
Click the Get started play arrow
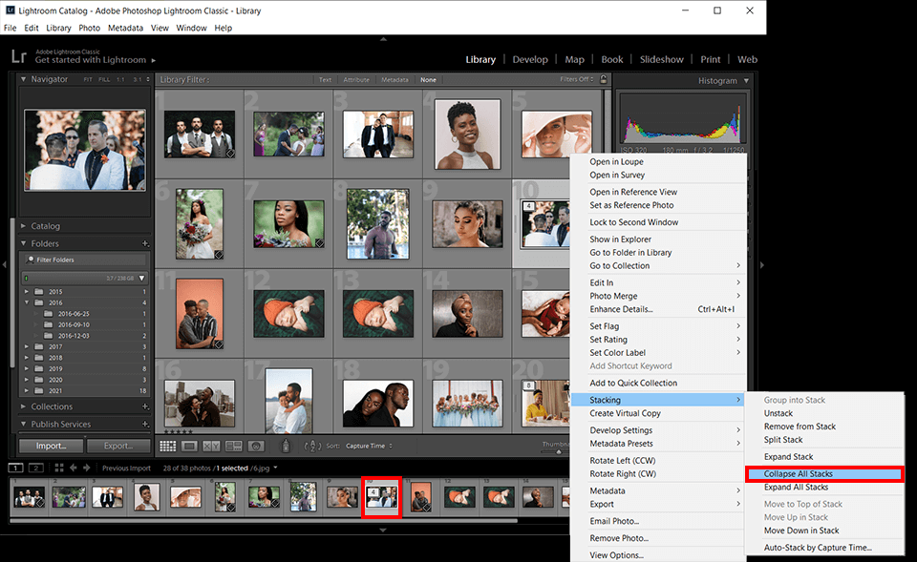(153, 60)
